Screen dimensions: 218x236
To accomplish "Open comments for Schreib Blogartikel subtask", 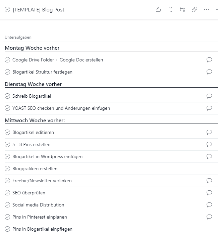I will click(x=209, y=96).
